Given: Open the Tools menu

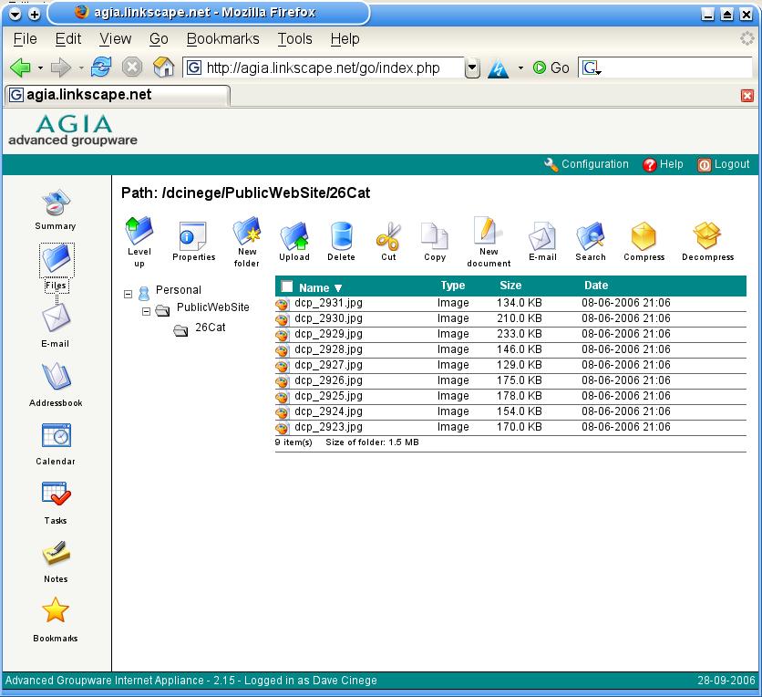Looking at the screenshot, I should click(x=294, y=39).
